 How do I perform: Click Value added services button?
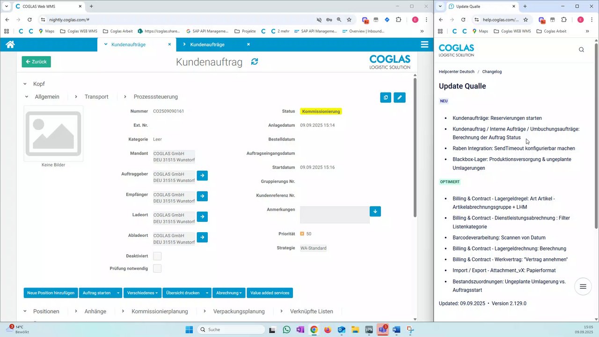pyautogui.click(x=270, y=293)
